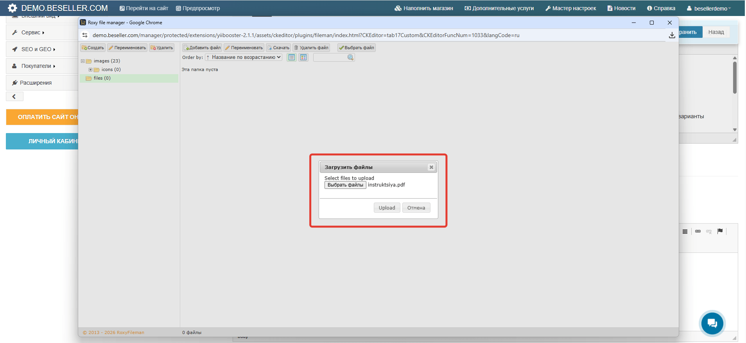Click the file manager search field
746x343 pixels.
point(330,57)
